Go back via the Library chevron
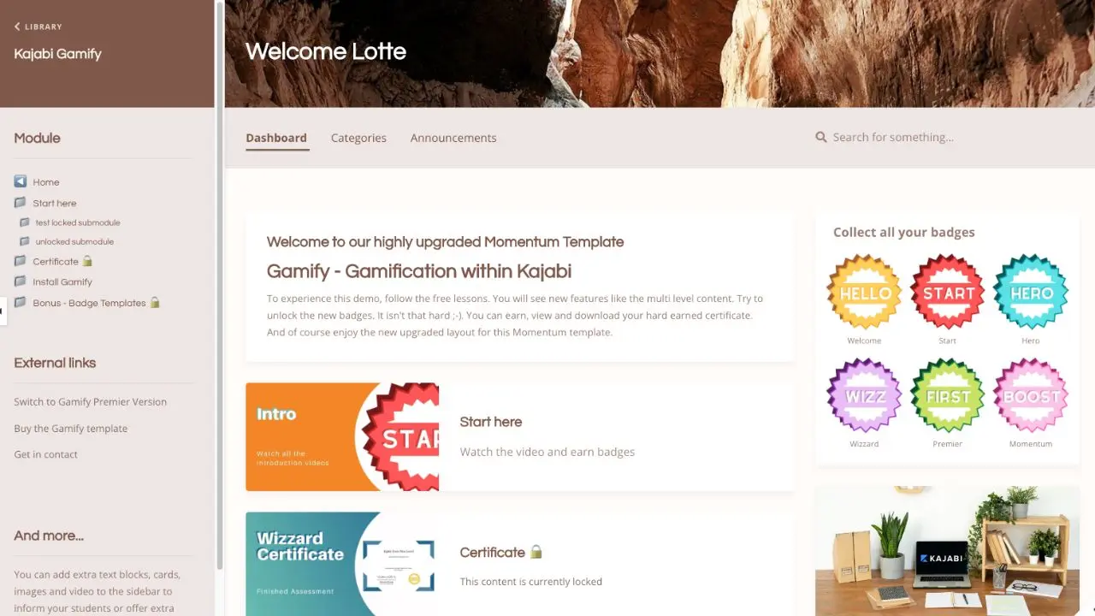 [17, 27]
